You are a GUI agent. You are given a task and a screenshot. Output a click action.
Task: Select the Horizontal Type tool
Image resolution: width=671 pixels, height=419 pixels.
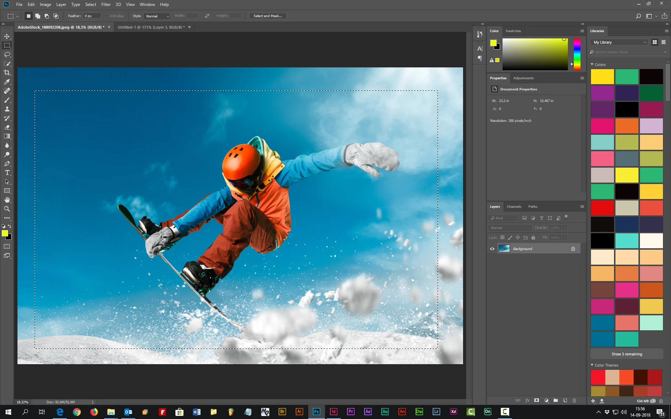tap(7, 173)
